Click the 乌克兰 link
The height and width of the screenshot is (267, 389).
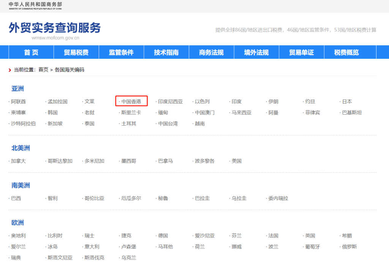[129, 258]
